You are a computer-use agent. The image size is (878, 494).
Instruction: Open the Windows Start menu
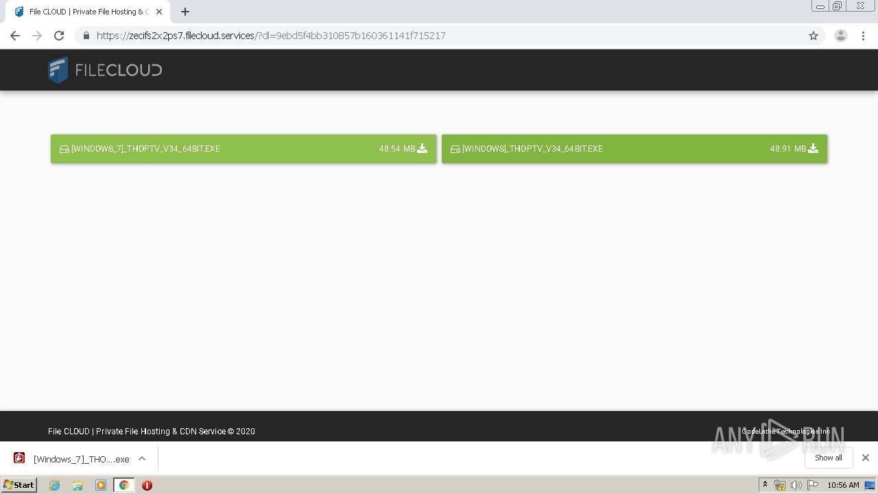pyautogui.click(x=19, y=484)
